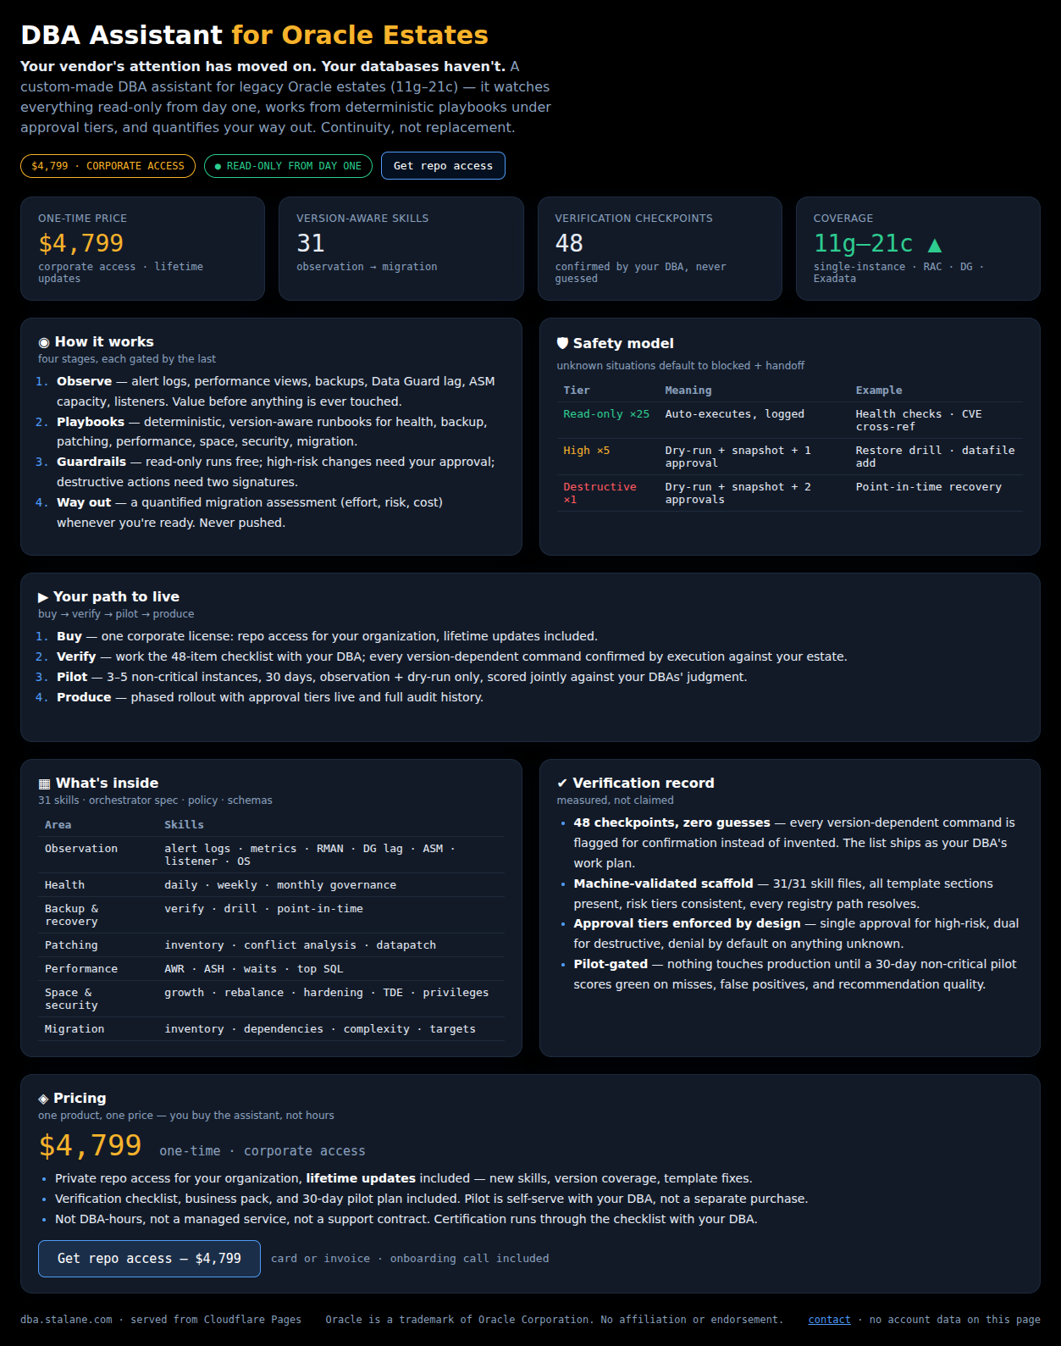
Task: Click the target icon beside How it works
Action: coord(44,342)
